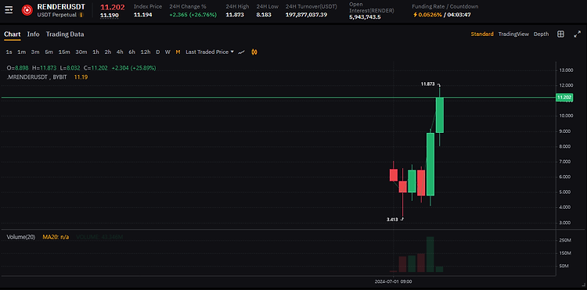Click the Volume(20) indicator label
The height and width of the screenshot is (290, 587).
(21, 237)
